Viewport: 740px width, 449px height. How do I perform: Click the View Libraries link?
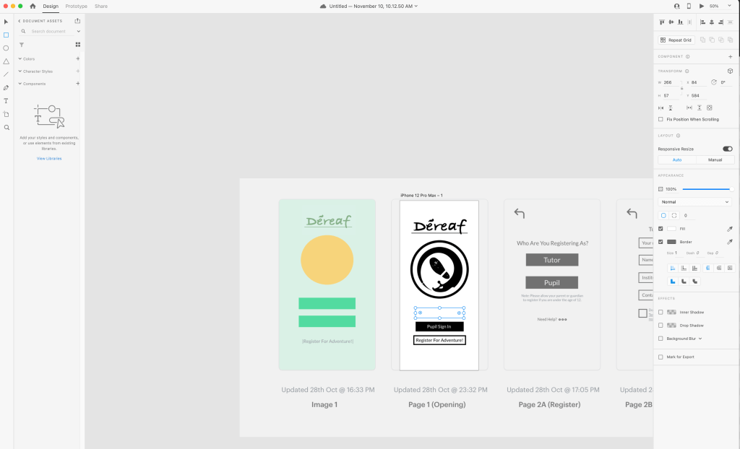pyautogui.click(x=49, y=158)
